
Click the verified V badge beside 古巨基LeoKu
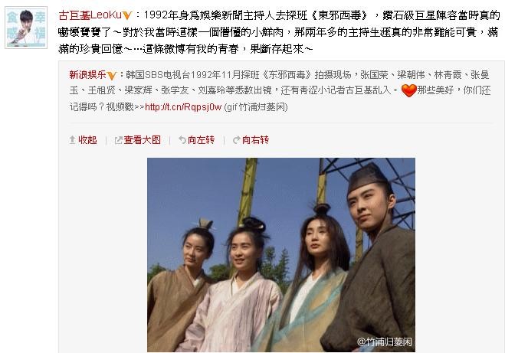tap(127, 15)
